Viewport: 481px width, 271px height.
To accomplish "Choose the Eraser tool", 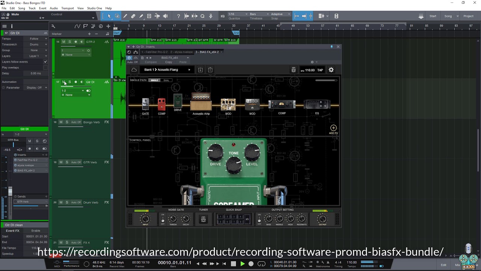I will [133, 16].
